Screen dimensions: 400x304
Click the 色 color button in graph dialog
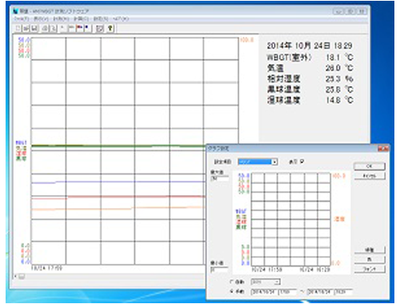[x=370, y=259]
